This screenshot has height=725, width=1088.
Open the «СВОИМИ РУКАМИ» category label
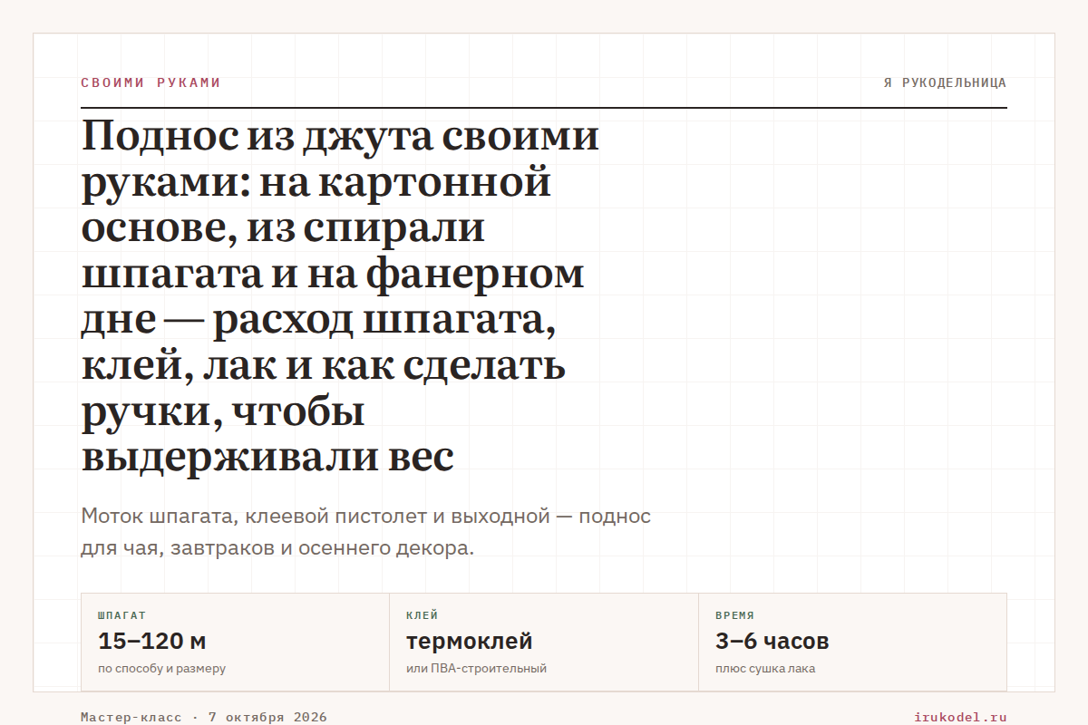151,82
